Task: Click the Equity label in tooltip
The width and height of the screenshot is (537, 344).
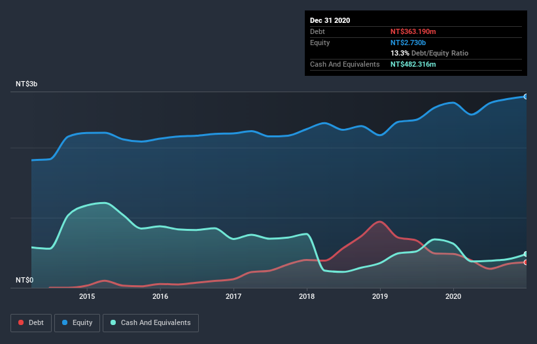Action: 320,43
